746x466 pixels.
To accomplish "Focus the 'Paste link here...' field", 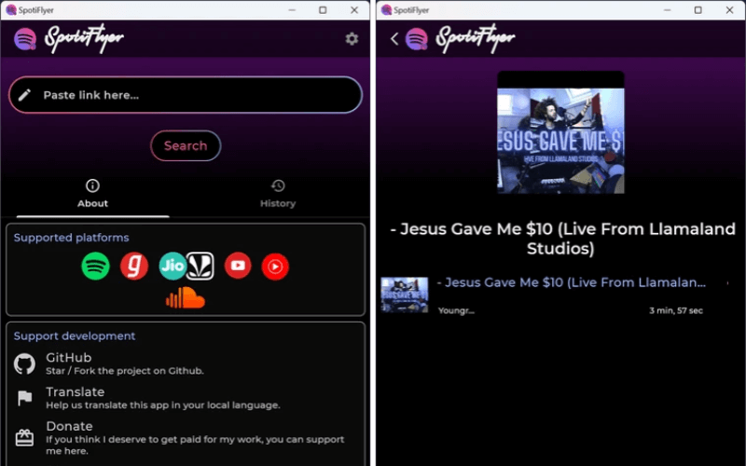I will coord(186,95).
